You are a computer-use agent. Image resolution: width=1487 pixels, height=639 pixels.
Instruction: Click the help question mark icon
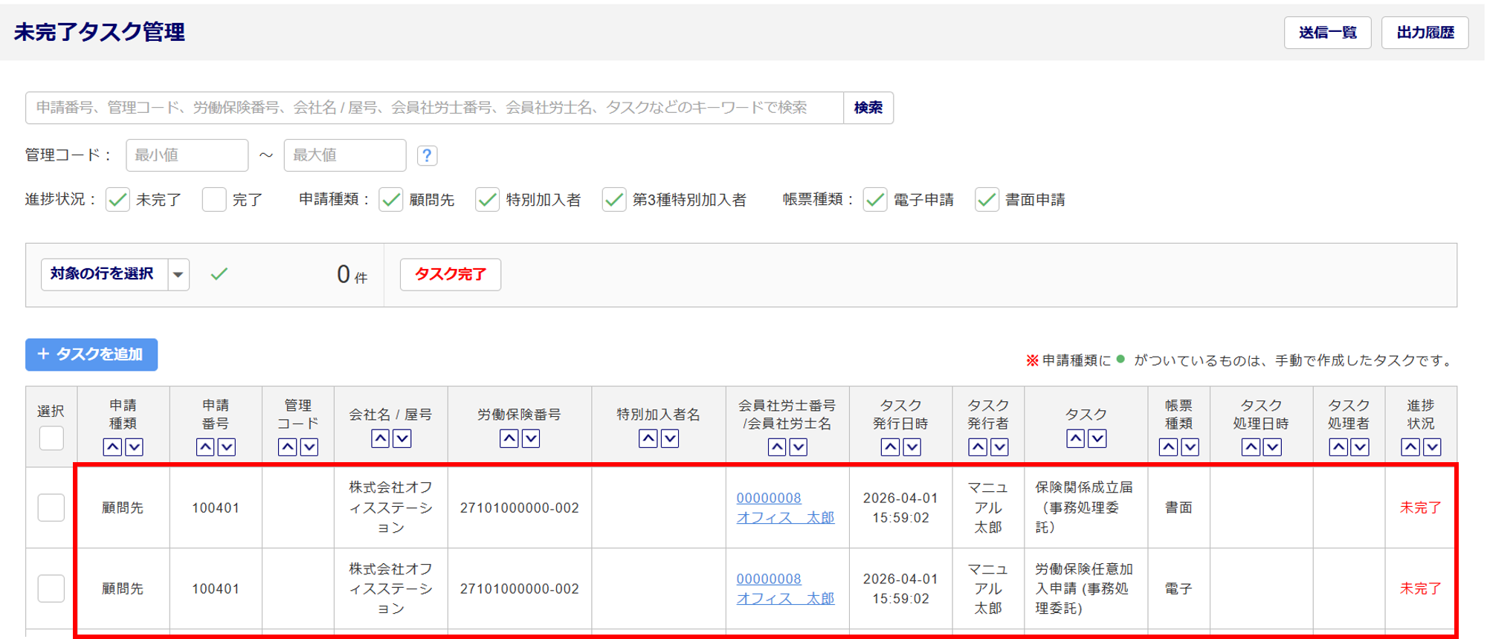(427, 155)
